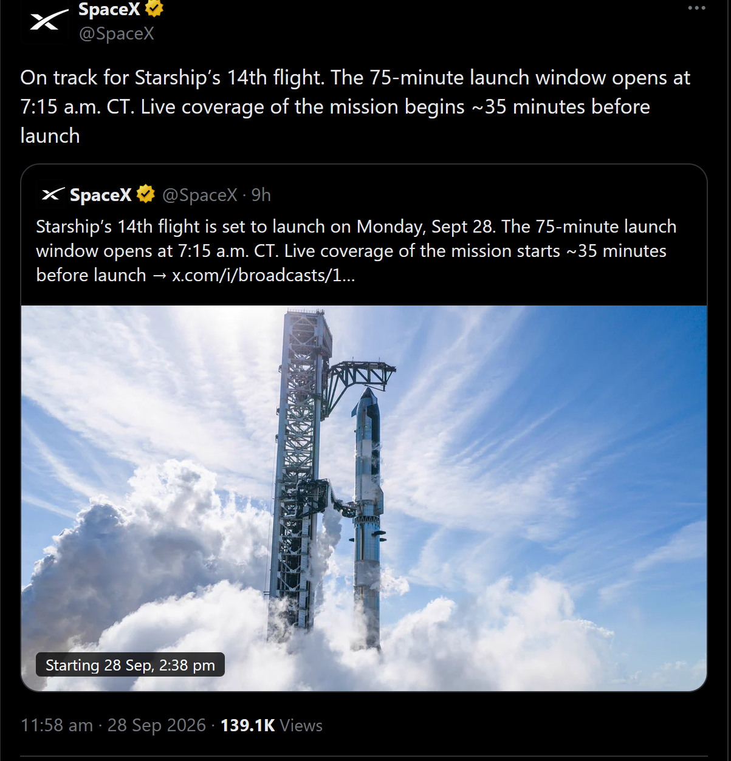Viewport: 731px width, 761px height.
Task: Click the 28 Sep 2026 date
Action: (x=157, y=725)
